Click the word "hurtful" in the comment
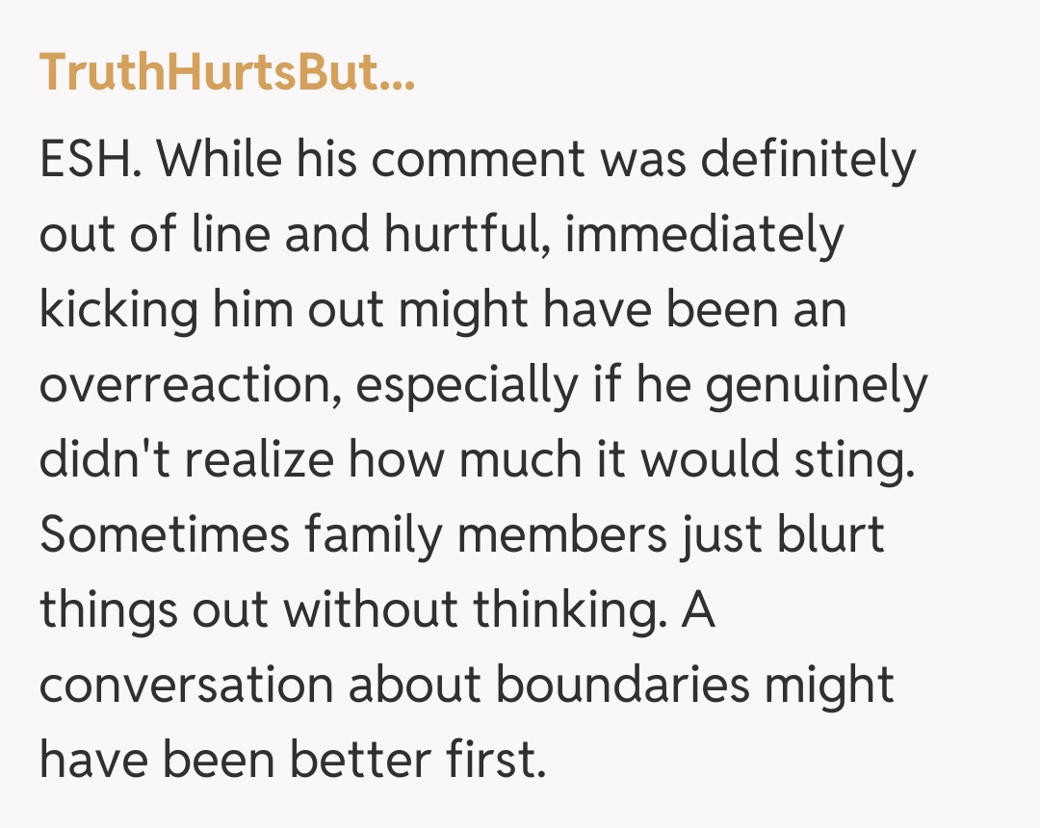The width and height of the screenshot is (1040, 828). [x=463, y=235]
